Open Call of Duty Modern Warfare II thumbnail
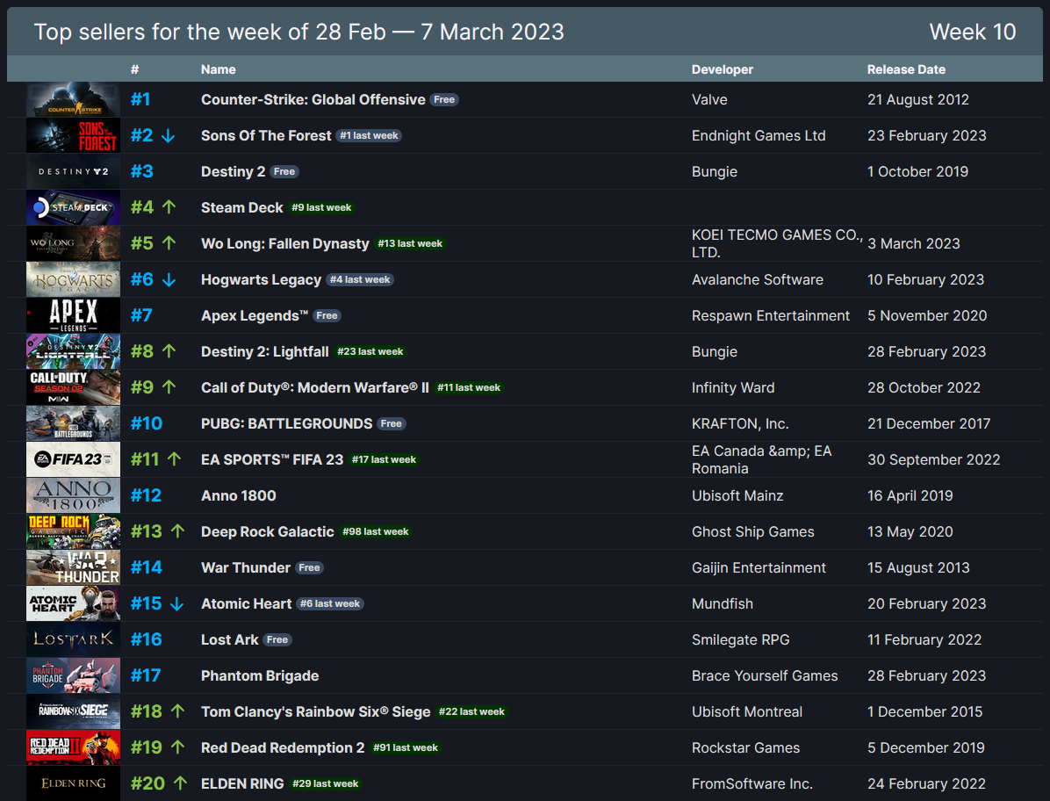Viewport: 1050px width, 801px height. click(x=73, y=388)
